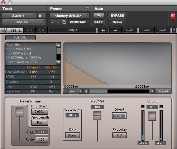The height and width of the screenshot is (149, 177).
Task: Select next preset with plus button
Action: pyautogui.click(x=58, y=22)
